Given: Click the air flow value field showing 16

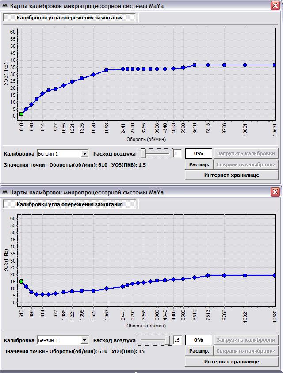Looking at the screenshot, I should click(x=177, y=340).
